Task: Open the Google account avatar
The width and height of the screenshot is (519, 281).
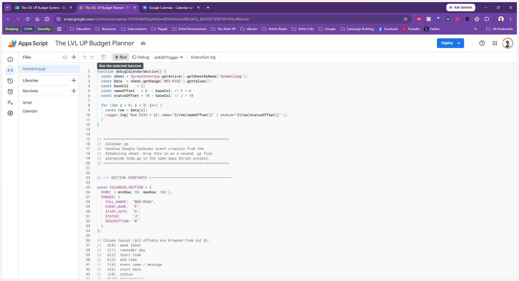Action: click(x=507, y=43)
